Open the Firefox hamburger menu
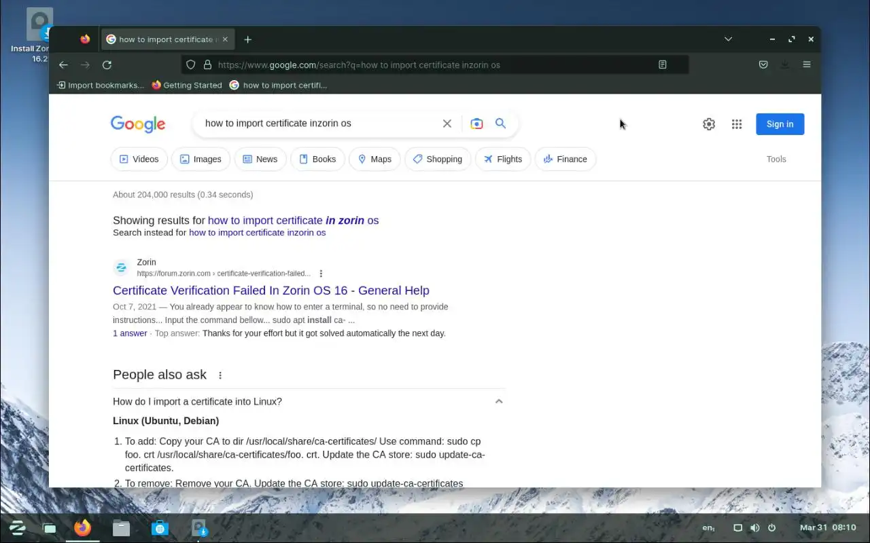This screenshot has width=870, height=543. (x=807, y=64)
